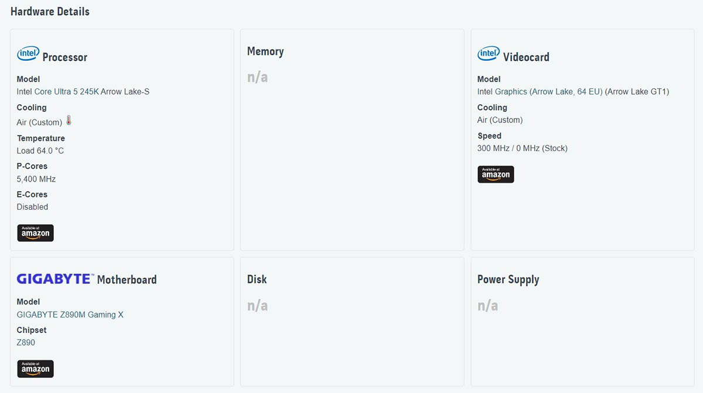Click the 5,400 MHz P-Cores value
The height and width of the screenshot is (393, 703).
36,179
